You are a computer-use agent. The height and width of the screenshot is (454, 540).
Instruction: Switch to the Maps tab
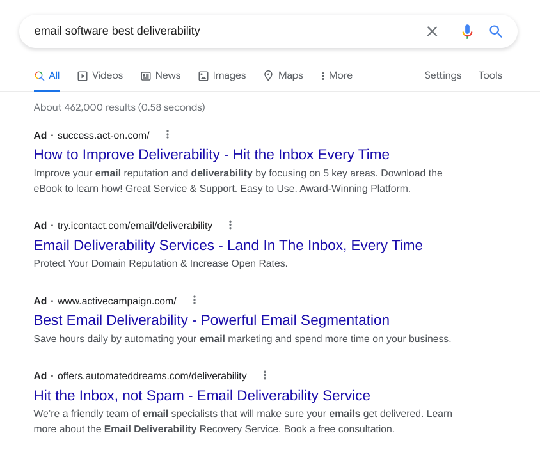[283, 75]
